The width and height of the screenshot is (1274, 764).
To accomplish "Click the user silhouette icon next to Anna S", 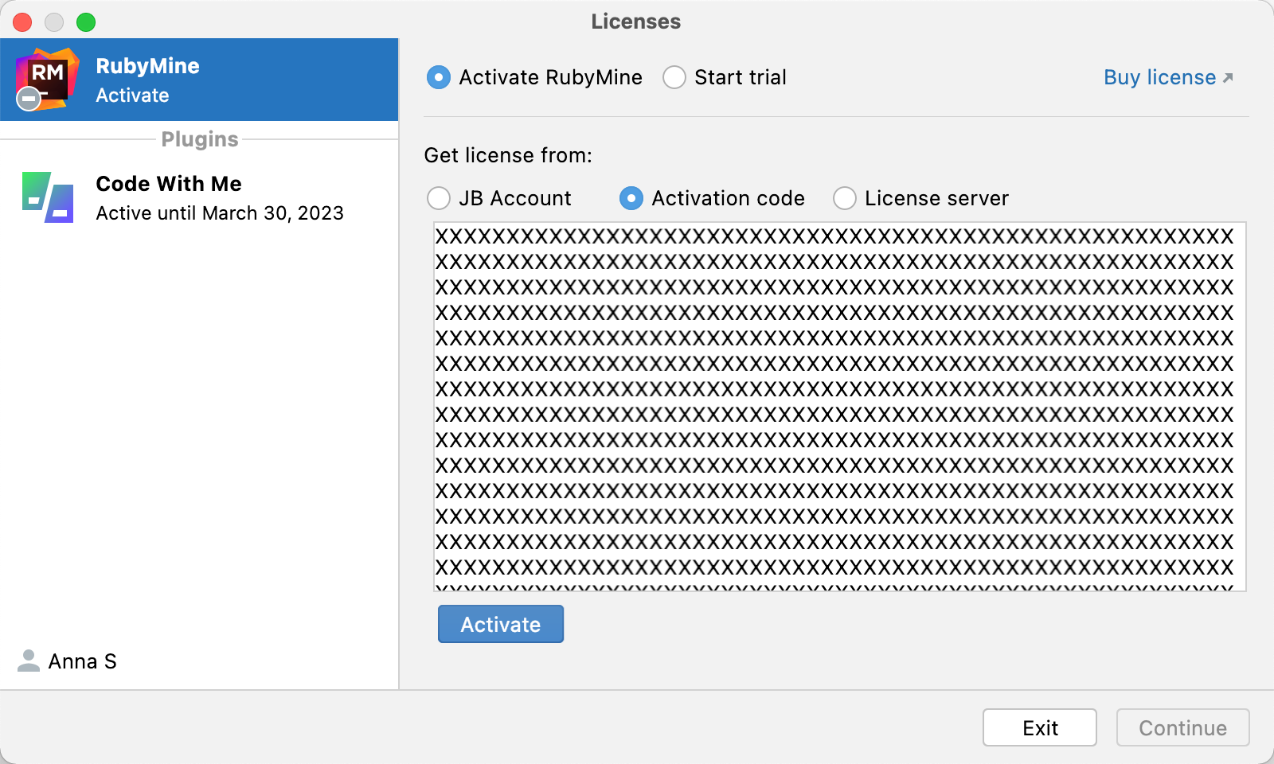I will (x=28, y=661).
